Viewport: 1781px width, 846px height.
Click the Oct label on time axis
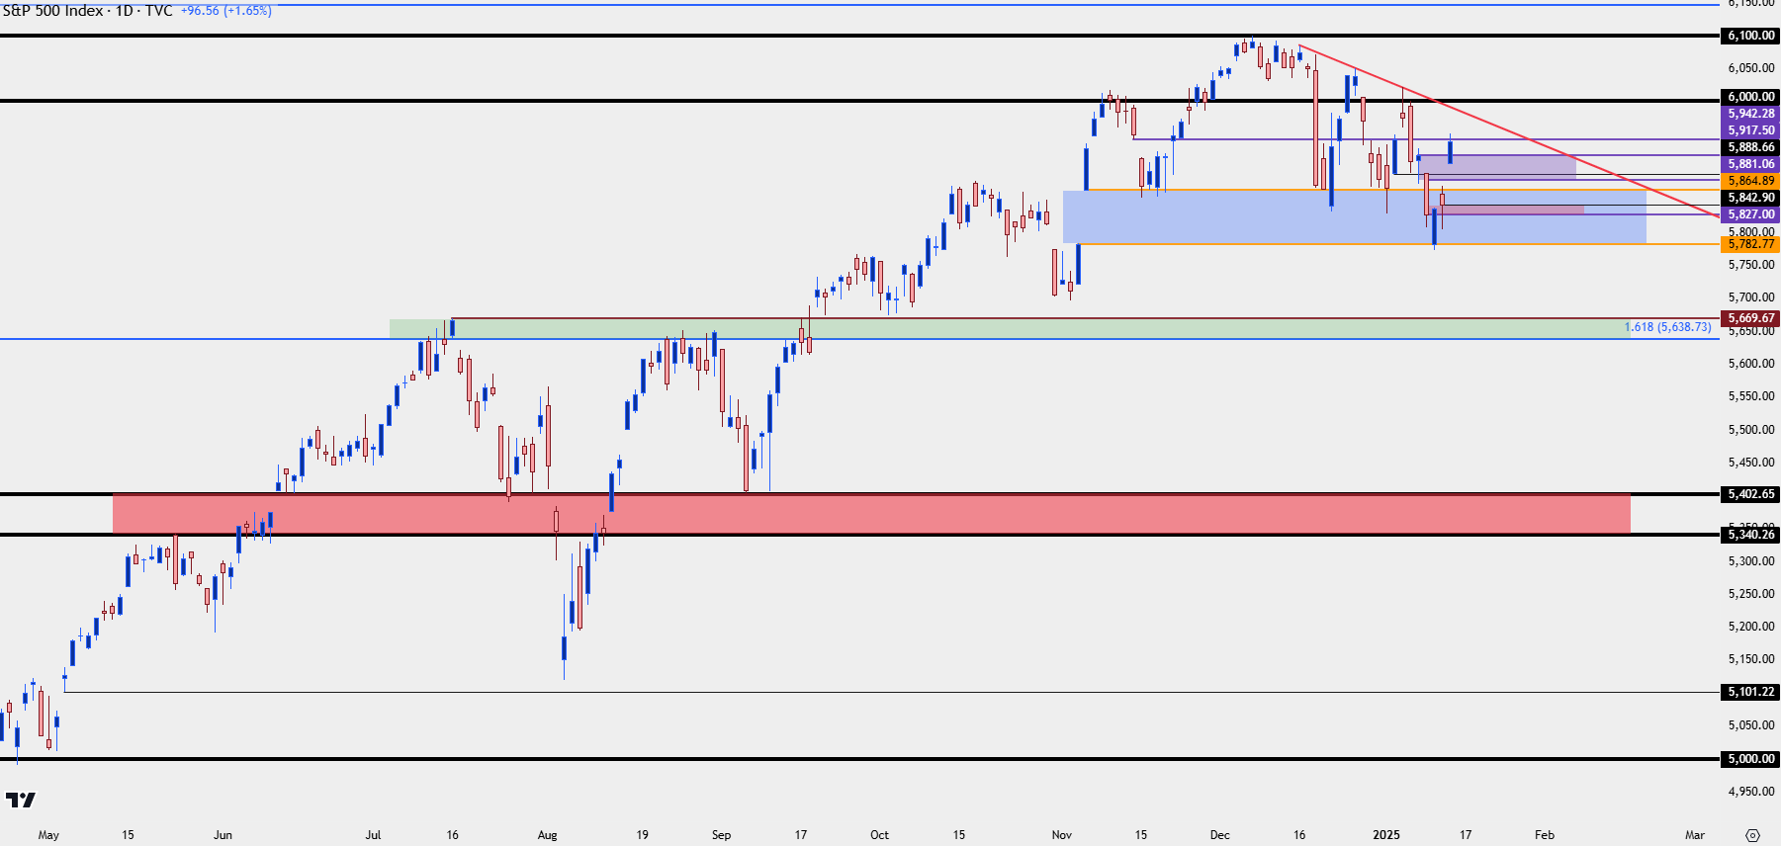click(x=879, y=835)
